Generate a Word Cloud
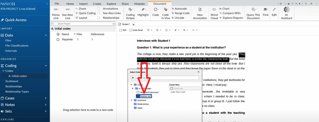Screen dimensions: 319x122 tap(214, 13)
